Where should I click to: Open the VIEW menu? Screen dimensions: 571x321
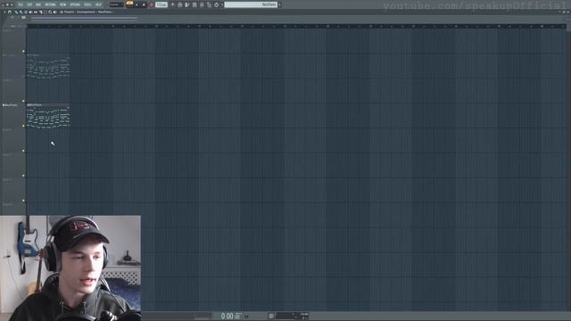coord(63,4)
